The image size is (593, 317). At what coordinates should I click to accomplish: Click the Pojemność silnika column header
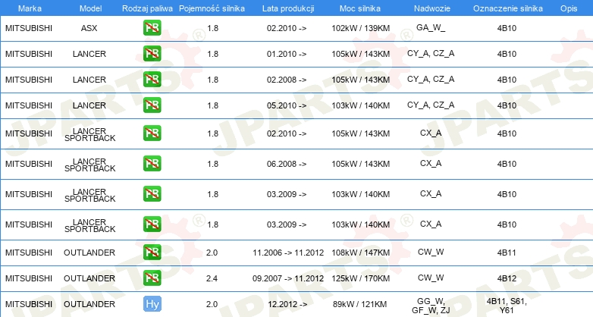212,8
